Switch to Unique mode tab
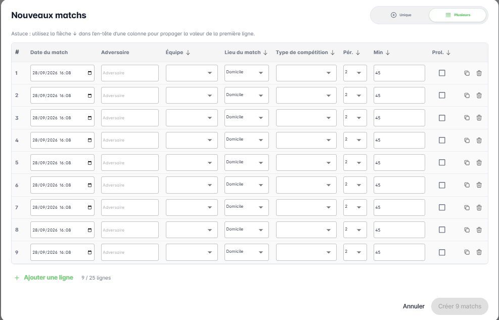 (401, 15)
